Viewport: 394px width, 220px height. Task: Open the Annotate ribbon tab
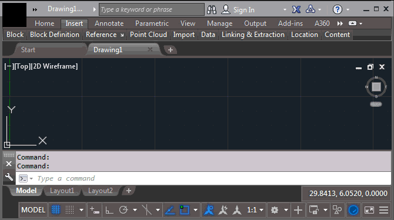tap(109, 23)
